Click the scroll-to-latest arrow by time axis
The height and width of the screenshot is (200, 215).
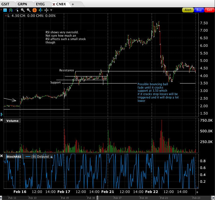pos(197,192)
